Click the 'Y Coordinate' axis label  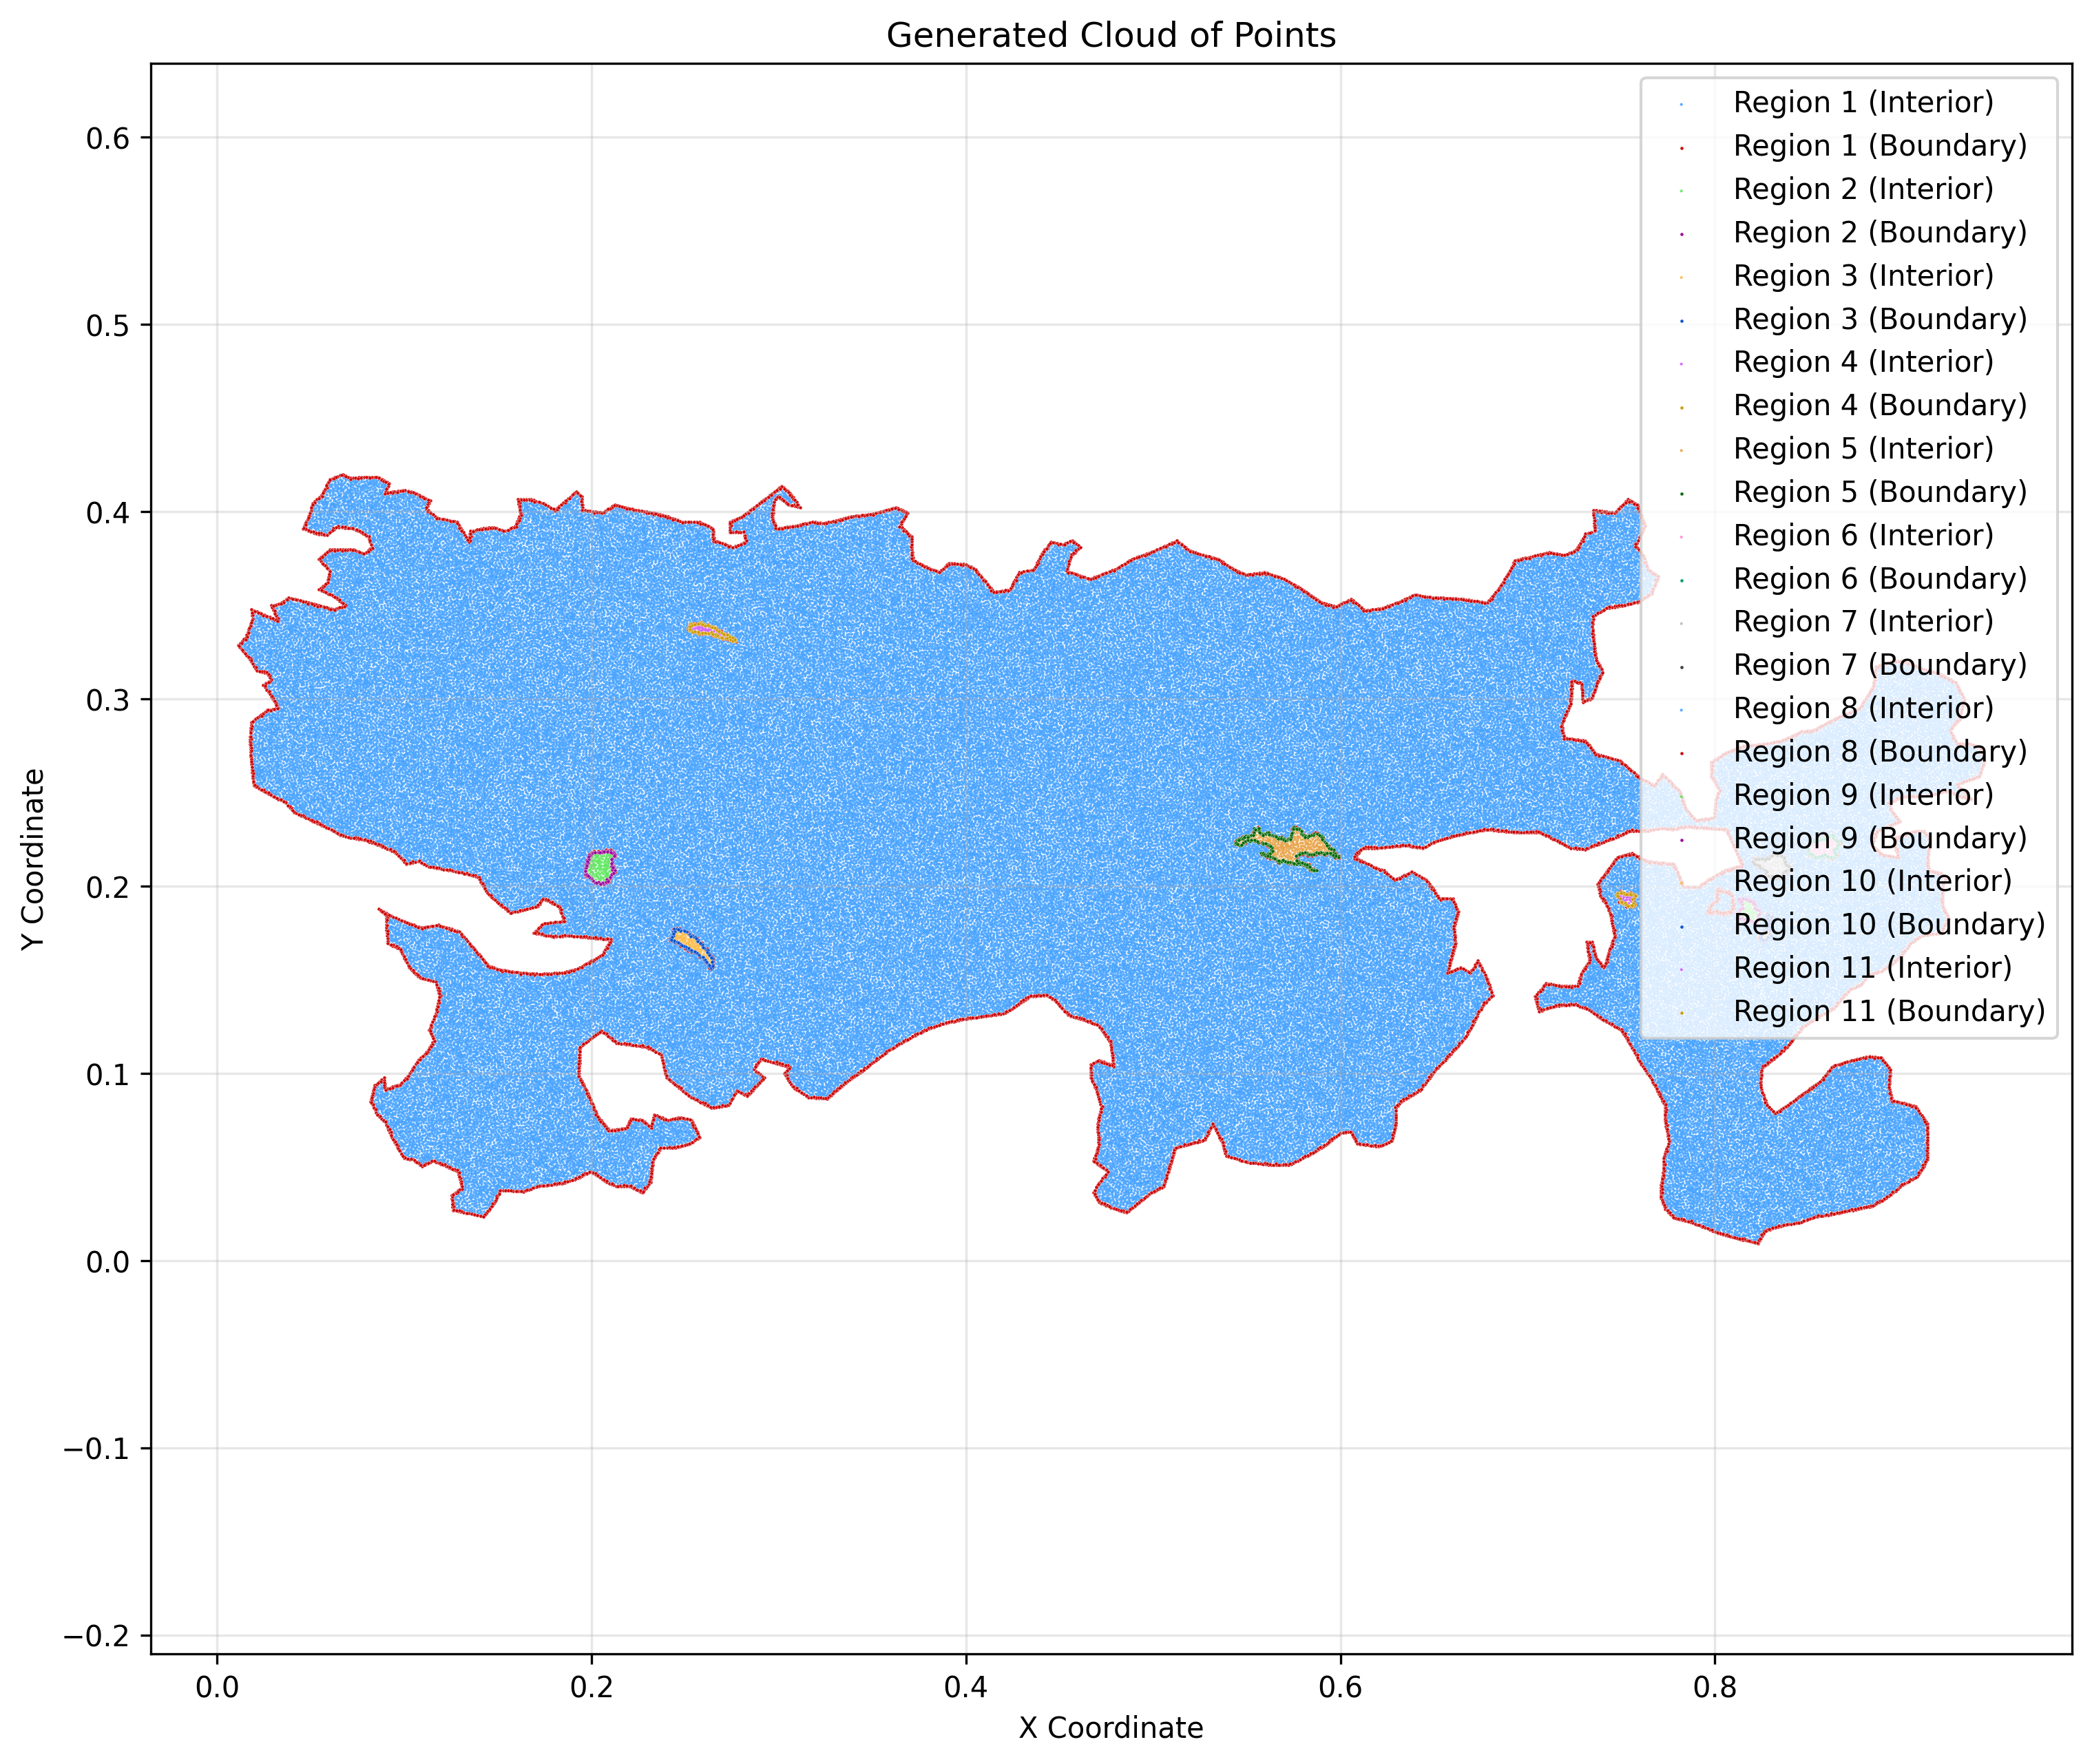[x=34, y=859]
